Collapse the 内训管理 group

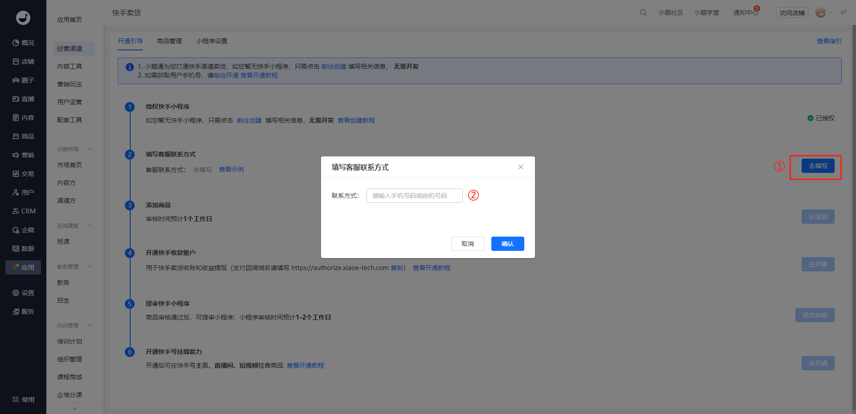click(90, 326)
